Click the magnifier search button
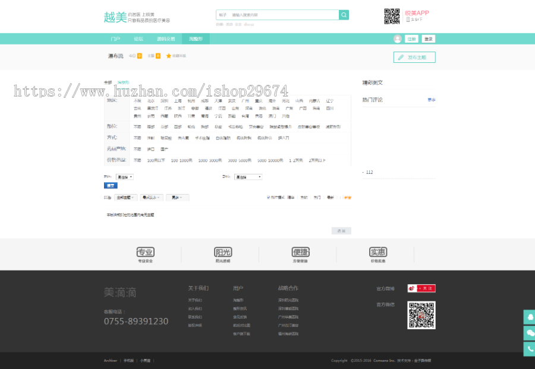The image size is (535, 369). tap(344, 15)
